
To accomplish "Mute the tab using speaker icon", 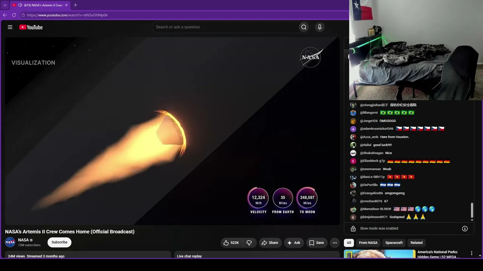I will point(20,5).
